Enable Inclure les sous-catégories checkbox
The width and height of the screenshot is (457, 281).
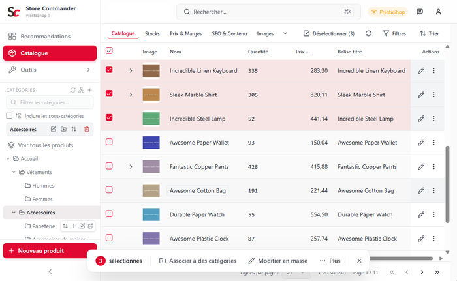click(x=9, y=116)
